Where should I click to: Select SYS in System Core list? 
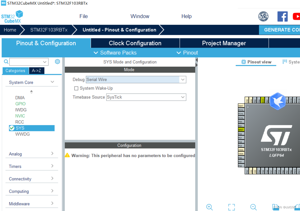coord(32,128)
